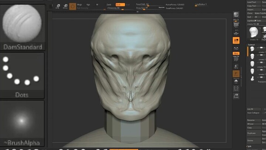
Task: Click the BPR render icon
Action: (236, 14)
